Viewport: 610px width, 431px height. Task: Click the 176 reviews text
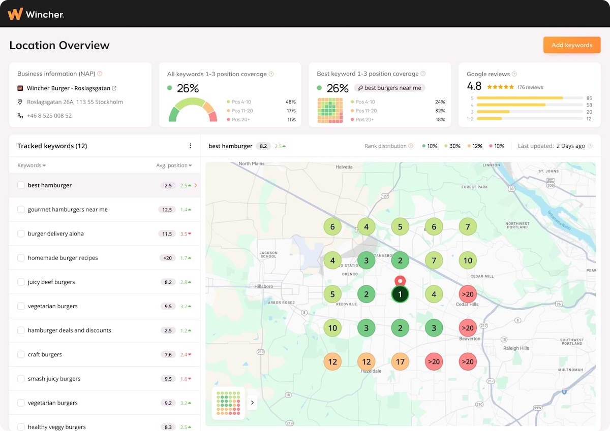(x=530, y=87)
